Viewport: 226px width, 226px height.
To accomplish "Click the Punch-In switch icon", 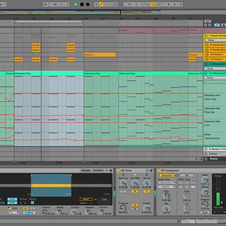I will pos(147,5).
